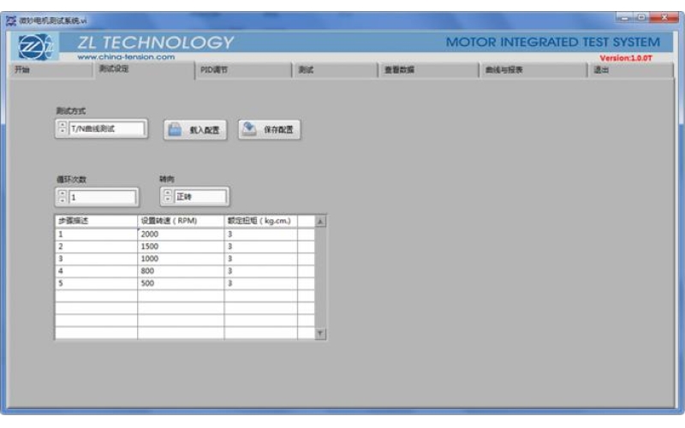Select the 1000 speed cell

[x=181, y=259]
